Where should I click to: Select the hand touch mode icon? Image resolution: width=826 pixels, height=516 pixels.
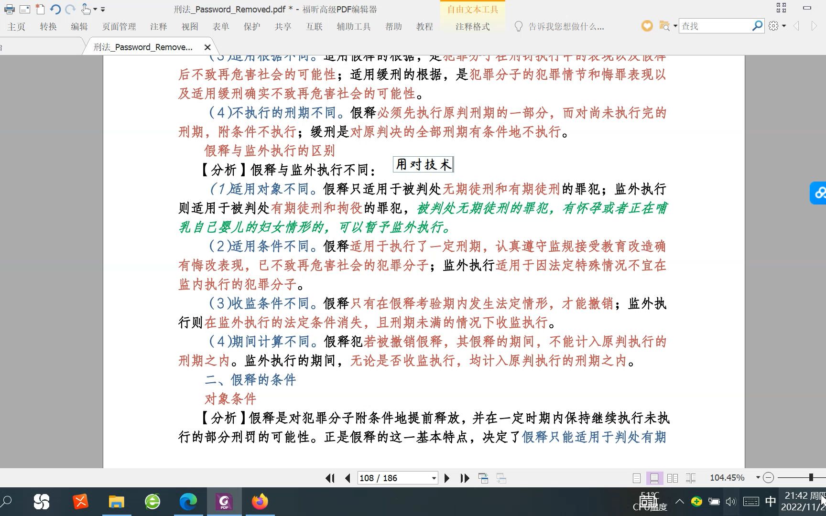(86, 9)
